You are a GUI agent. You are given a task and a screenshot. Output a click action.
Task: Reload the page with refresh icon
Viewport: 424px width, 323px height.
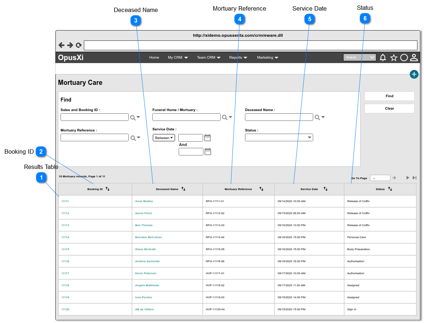(79, 45)
